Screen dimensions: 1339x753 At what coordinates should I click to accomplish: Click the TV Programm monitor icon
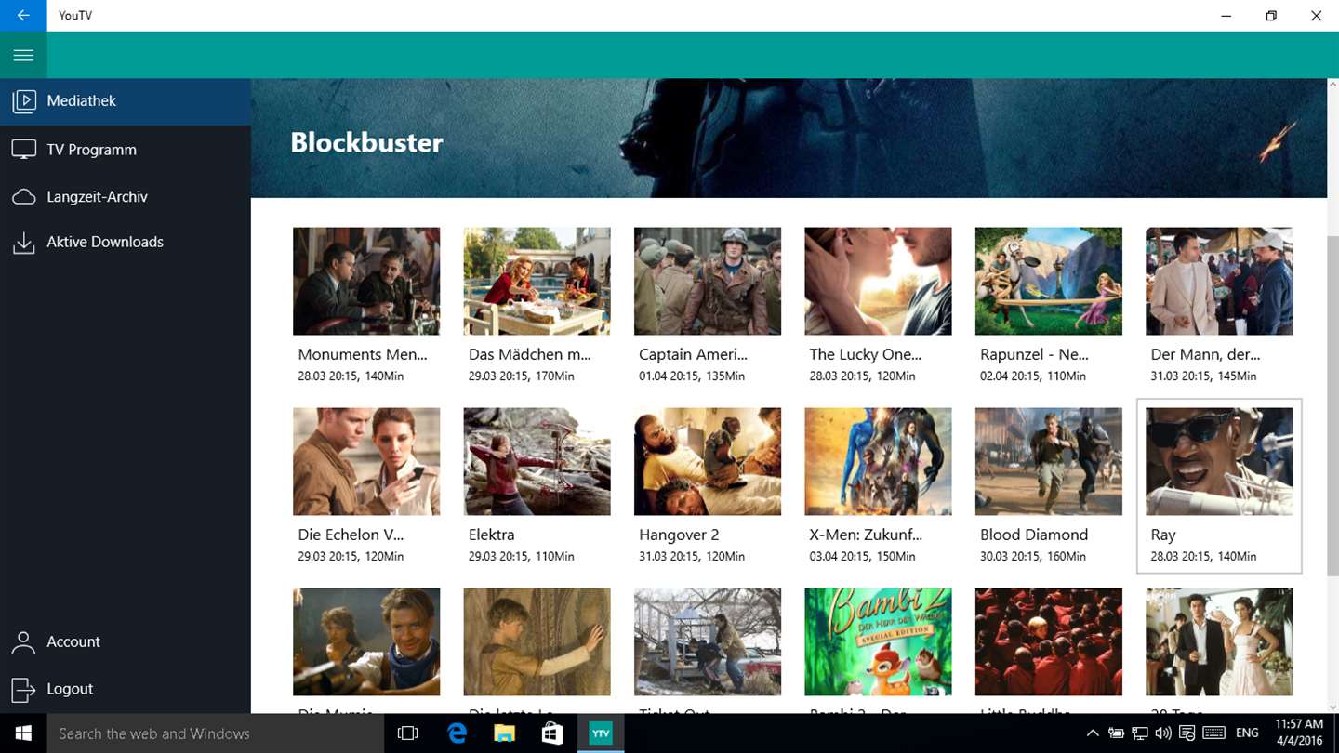23,150
